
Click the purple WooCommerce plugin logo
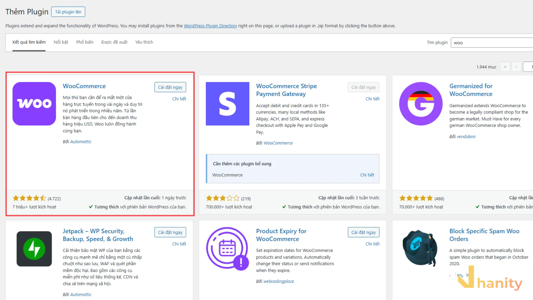point(34,104)
